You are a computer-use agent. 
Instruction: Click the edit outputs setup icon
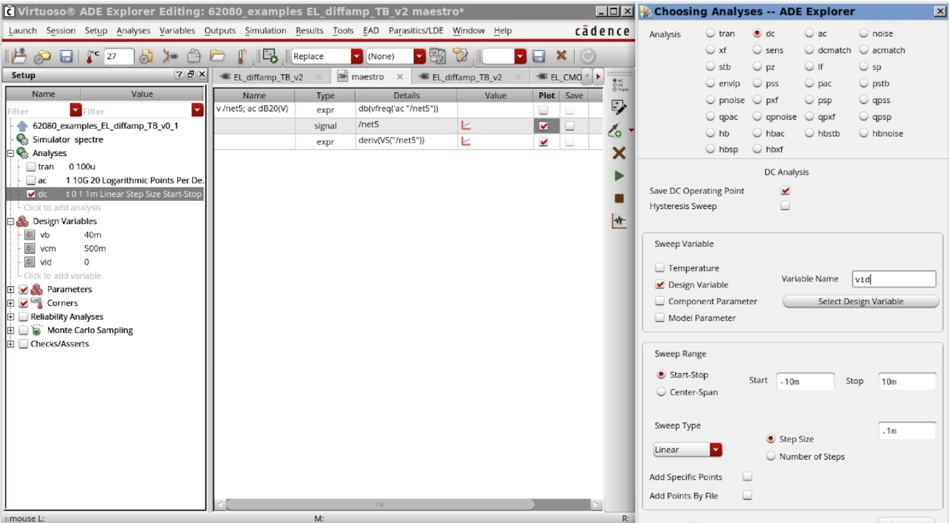click(619, 107)
